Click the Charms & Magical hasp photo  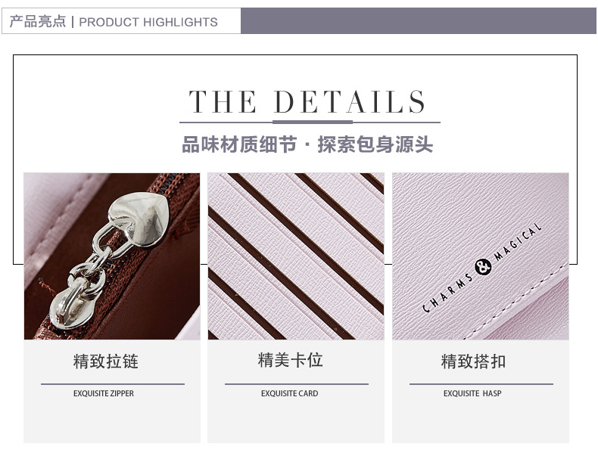coord(481,256)
